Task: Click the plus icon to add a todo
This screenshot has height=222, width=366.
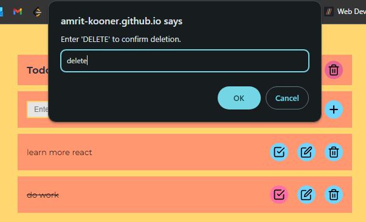Action: tap(334, 109)
